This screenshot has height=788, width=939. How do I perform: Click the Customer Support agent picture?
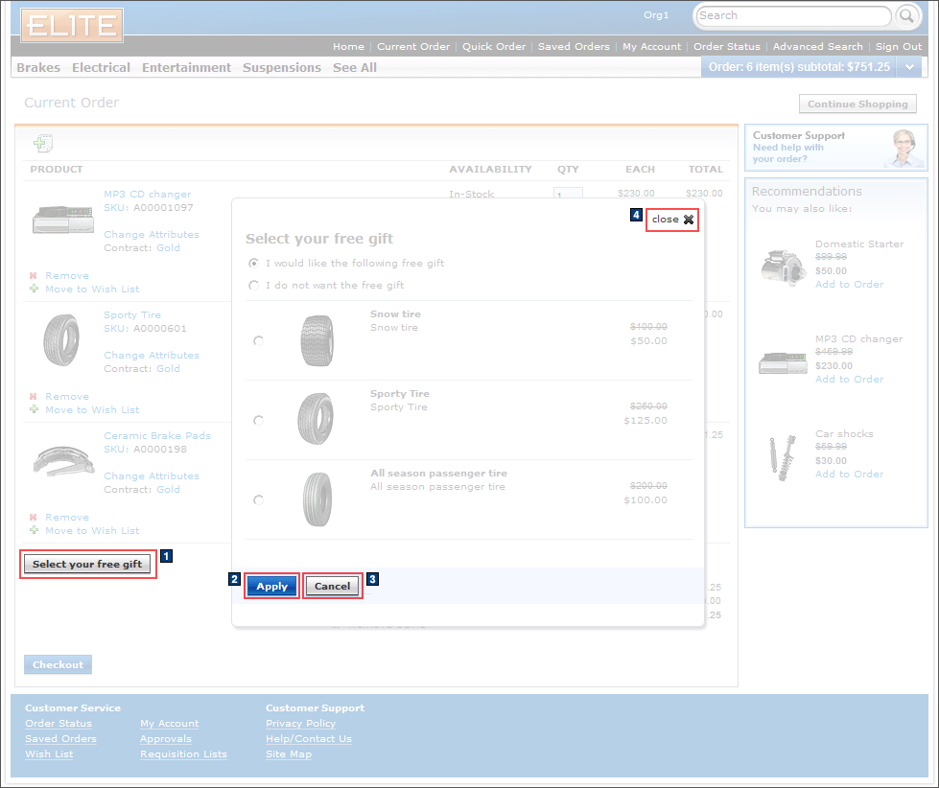[x=903, y=149]
